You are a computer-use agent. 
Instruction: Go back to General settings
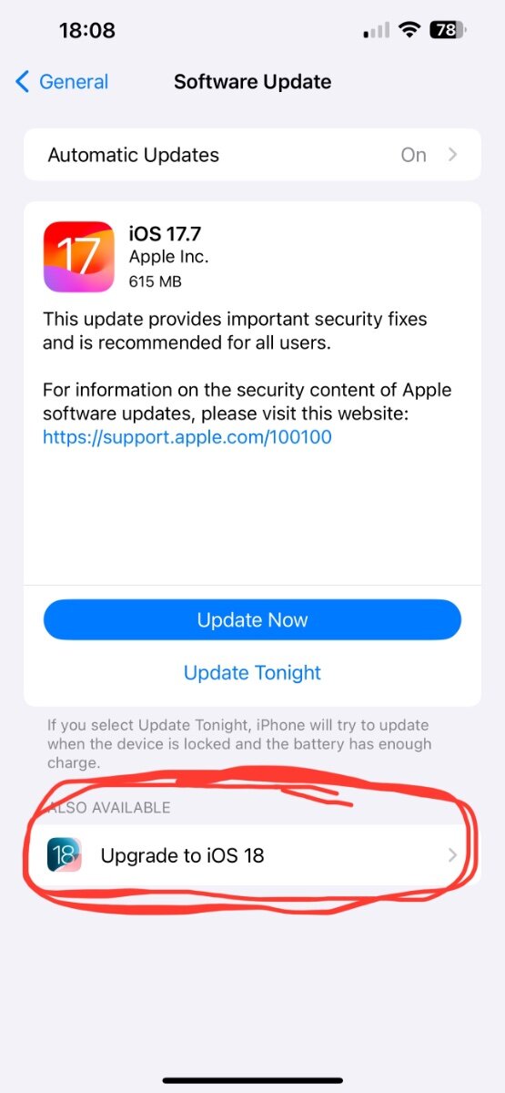click(62, 82)
